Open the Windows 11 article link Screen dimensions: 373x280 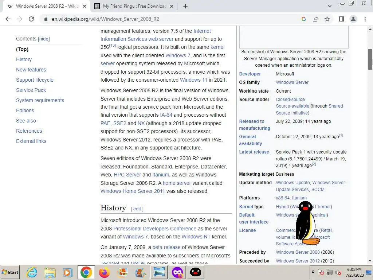[x=193, y=80]
